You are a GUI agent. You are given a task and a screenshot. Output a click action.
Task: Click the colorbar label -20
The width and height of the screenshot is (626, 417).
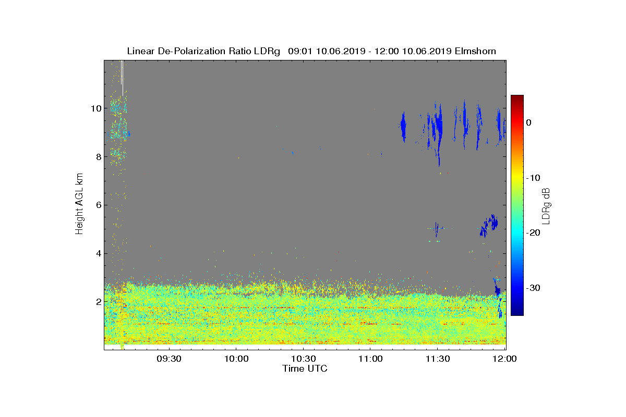pos(533,233)
